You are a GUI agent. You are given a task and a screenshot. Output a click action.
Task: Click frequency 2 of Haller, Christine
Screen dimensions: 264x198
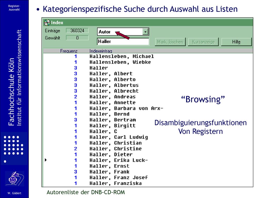pyautogui.click(x=76, y=149)
